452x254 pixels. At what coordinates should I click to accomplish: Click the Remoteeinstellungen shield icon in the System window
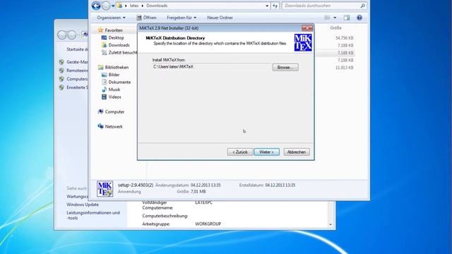[x=61, y=71]
